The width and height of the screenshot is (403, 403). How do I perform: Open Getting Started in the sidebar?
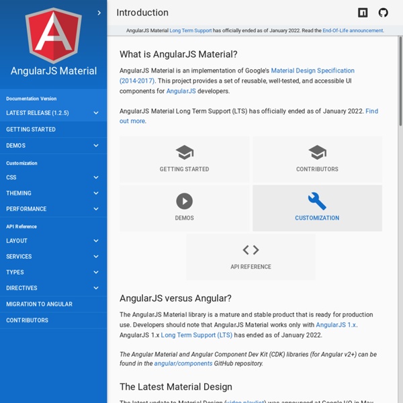53,129
